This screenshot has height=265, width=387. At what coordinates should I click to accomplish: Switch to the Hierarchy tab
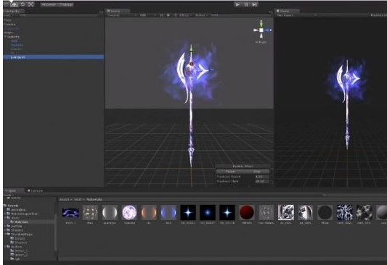(13, 11)
